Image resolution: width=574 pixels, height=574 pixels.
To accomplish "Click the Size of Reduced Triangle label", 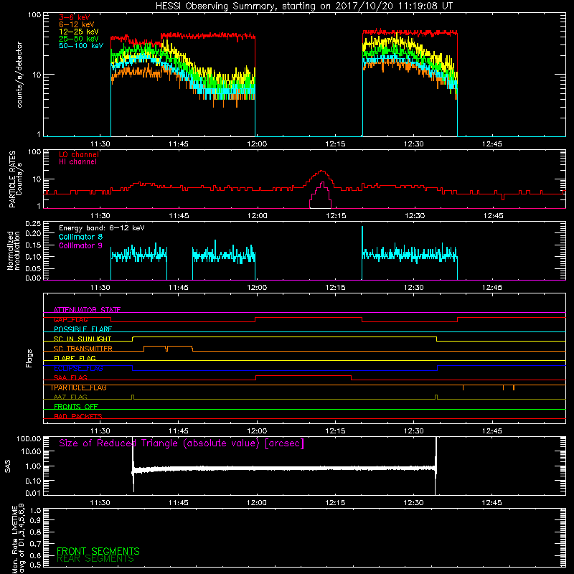I will coord(182,443).
